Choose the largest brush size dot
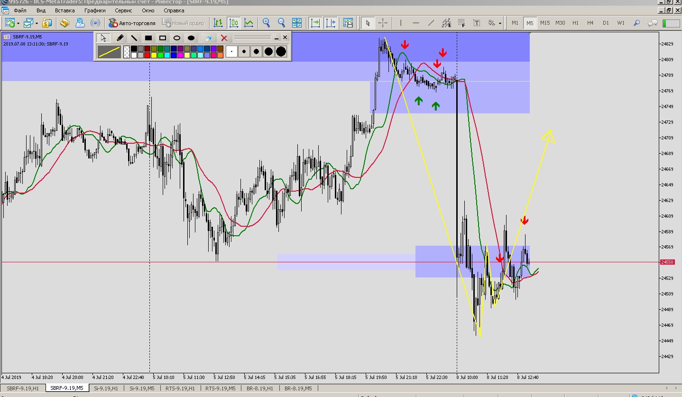Image resolution: width=682 pixels, height=397 pixels. coord(281,52)
